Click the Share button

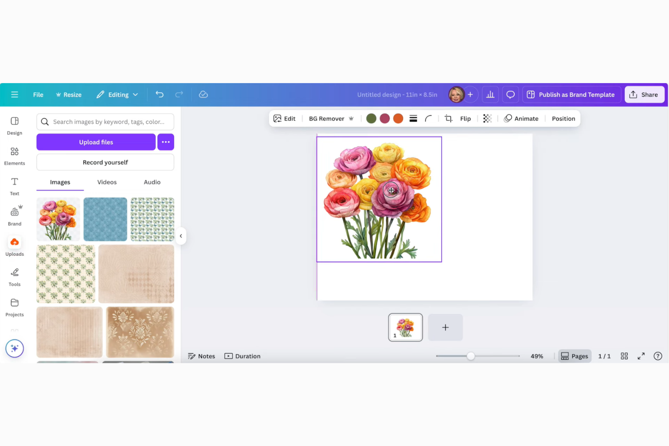coord(644,94)
